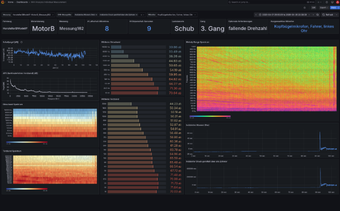This screenshot has height=211, width=340.
Task: Click the Schallpegel panel info icon
Action: click(21, 42)
